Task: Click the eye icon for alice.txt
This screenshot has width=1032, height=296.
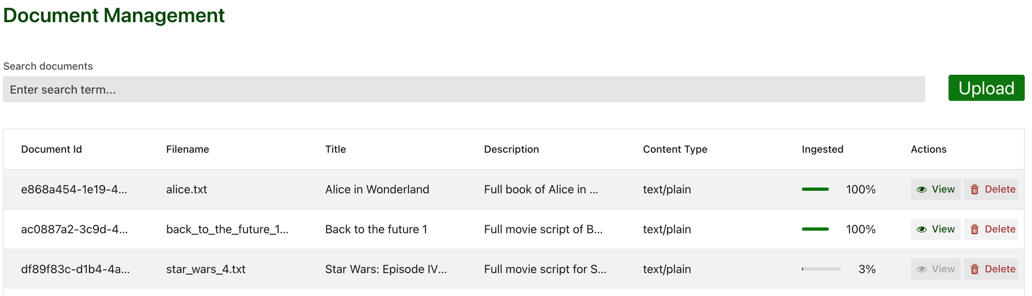Action: (x=922, y=190)
